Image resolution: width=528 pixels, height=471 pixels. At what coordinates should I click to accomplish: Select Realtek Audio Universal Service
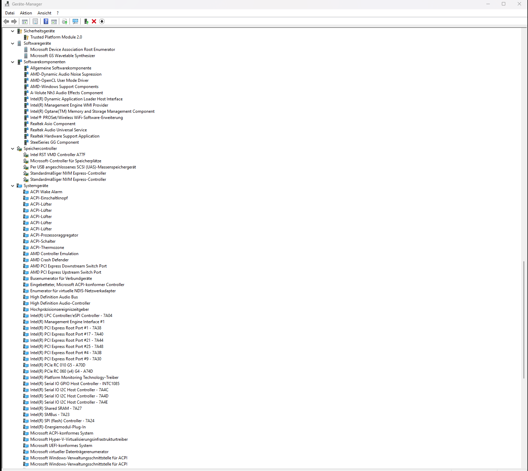point(59,130)
